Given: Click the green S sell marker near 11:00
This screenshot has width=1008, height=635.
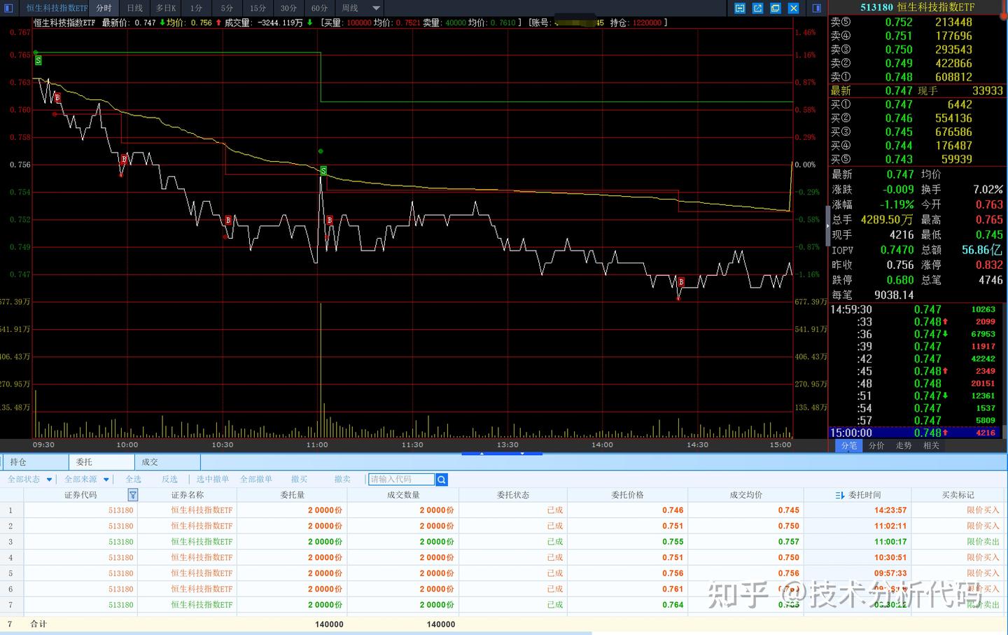Looking at the screenshot, I should [x=323, y=170].
